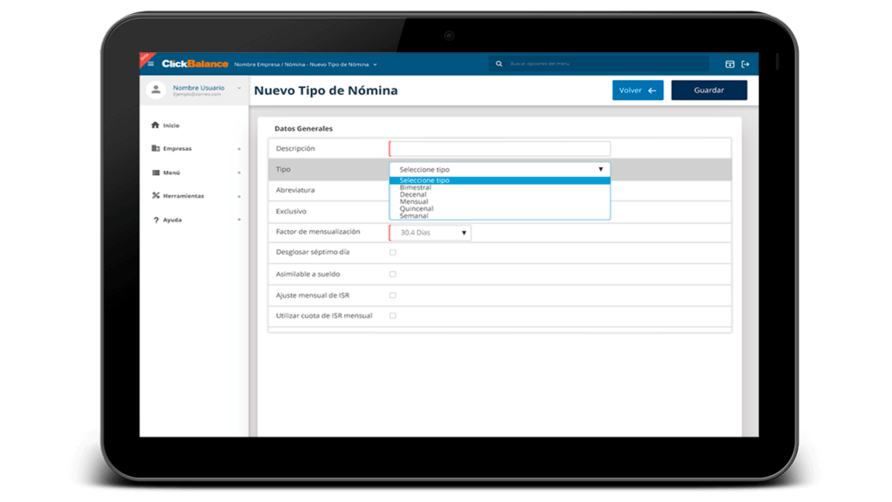Go to Inicio home icon

[x=155, y=125]
